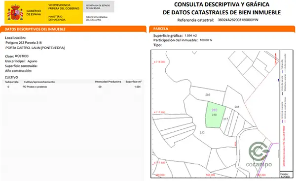
Task: Click the Tipo label
Action: [157, 45]
